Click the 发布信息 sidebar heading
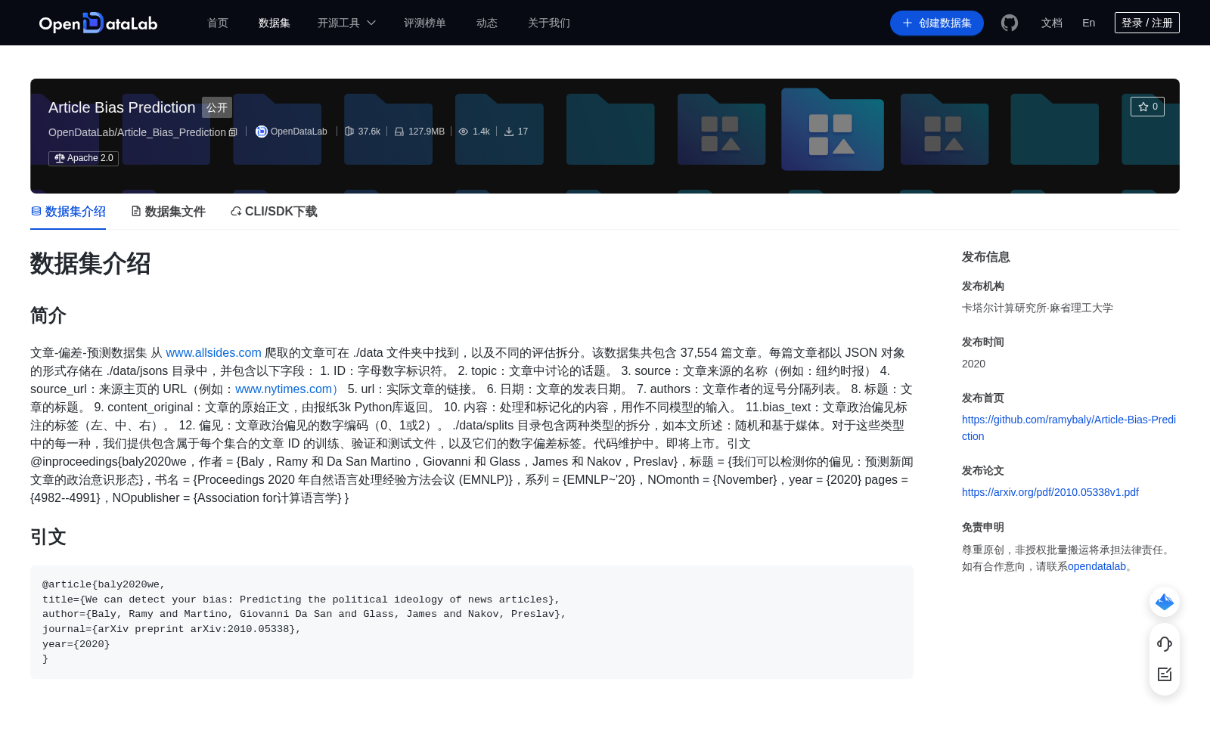The height and width of the screenshot is (756, 1210). (986, 257)
